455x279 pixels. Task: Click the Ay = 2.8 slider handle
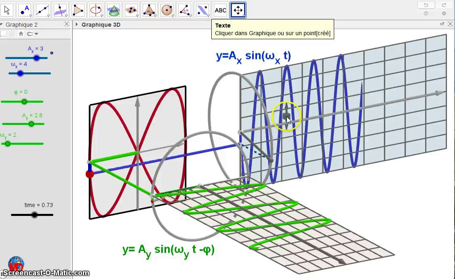31,124
